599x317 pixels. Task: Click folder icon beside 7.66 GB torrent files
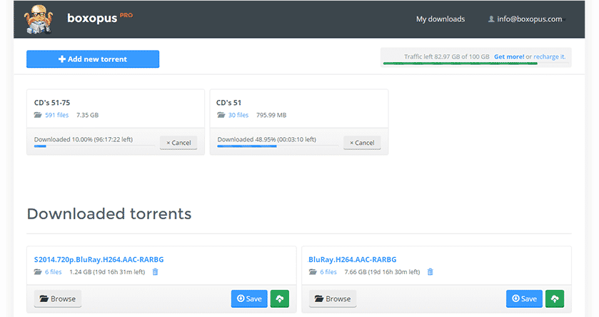click(x=313, y=272)
